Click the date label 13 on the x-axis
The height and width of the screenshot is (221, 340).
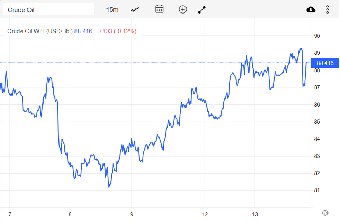[x=255, y=214]
